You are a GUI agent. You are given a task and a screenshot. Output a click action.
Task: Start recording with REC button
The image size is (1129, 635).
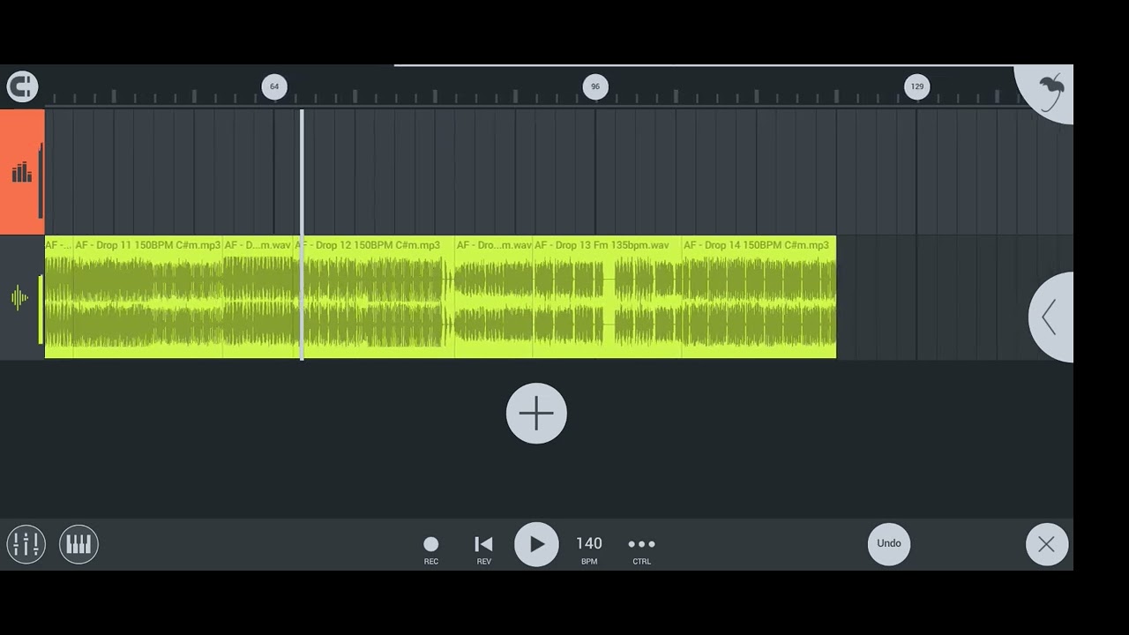coord(430,549)
